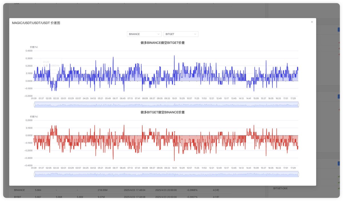Select left zoom handle under red chart

tap(34, 174)
